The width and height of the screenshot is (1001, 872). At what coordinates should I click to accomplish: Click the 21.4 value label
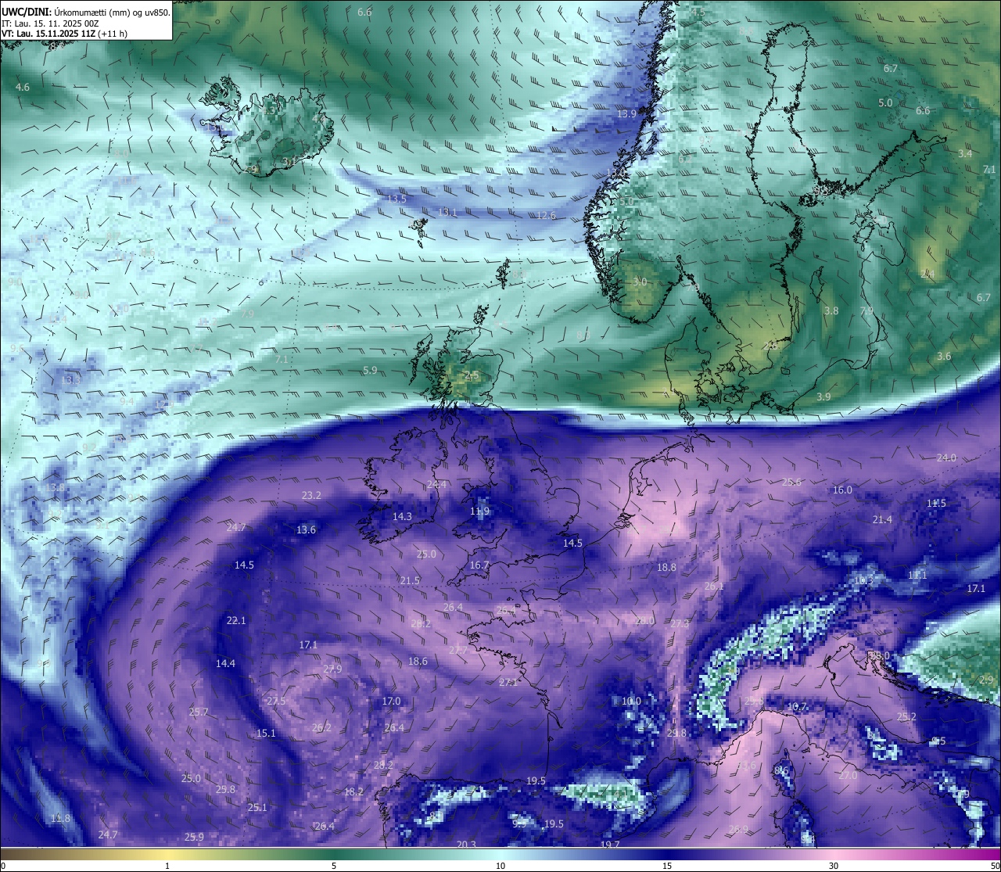click(882, 519)
